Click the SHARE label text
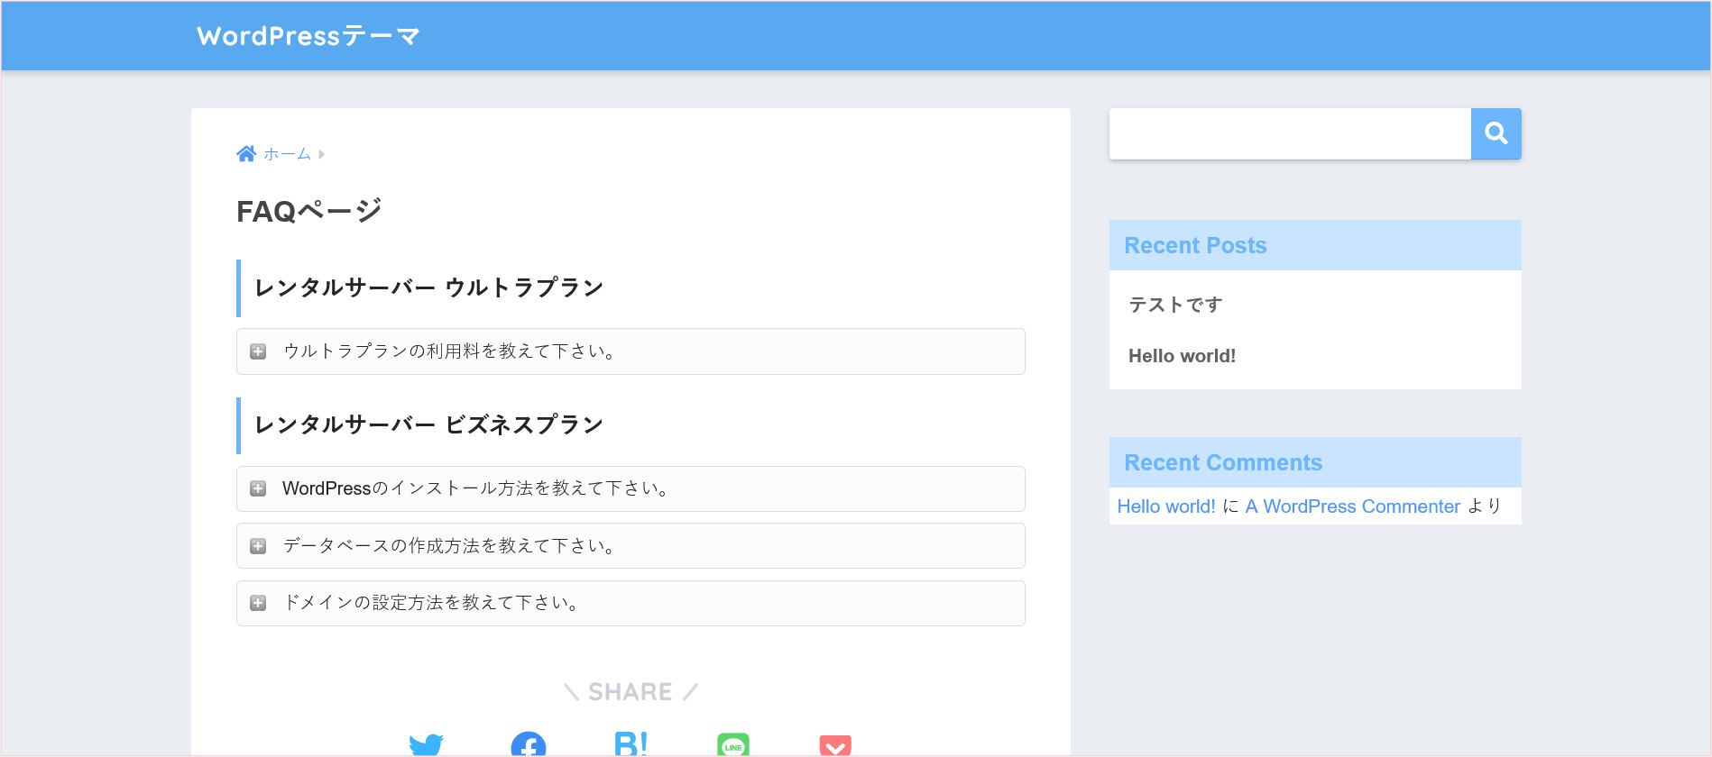The image size is (1712, 757). (630, 692)
